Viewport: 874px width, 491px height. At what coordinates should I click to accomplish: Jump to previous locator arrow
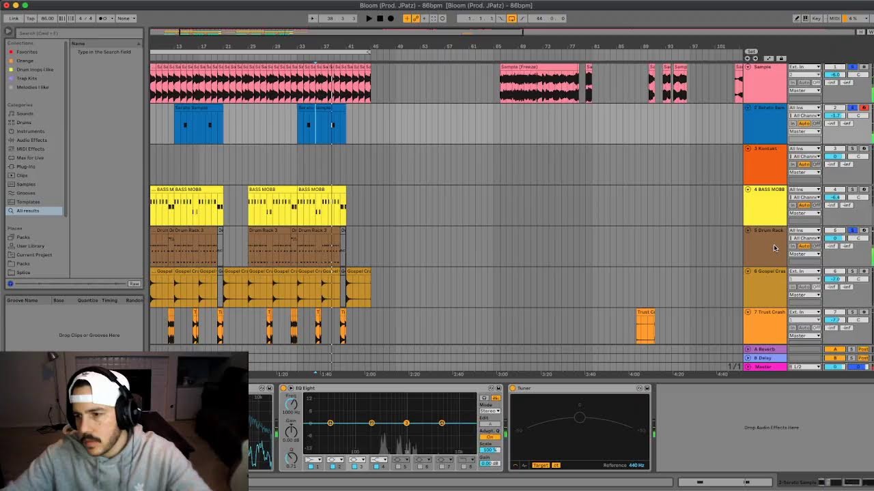click(748, 59)
